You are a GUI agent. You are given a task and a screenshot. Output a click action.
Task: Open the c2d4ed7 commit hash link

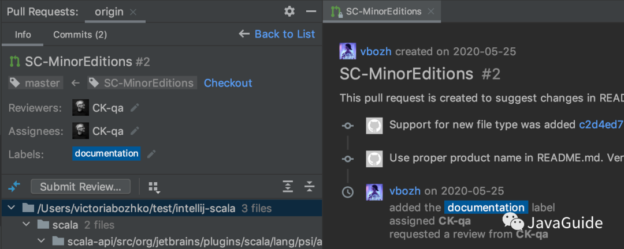(x=601, y=124)
